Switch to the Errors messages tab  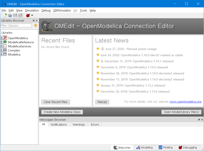[x=95, y=125]
